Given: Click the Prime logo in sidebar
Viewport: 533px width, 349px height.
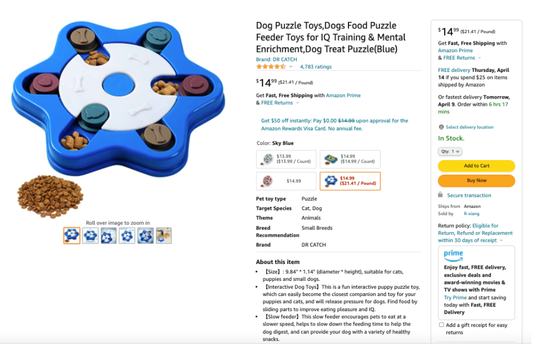Looking at the screenshot, I should [x=454, y=256].
